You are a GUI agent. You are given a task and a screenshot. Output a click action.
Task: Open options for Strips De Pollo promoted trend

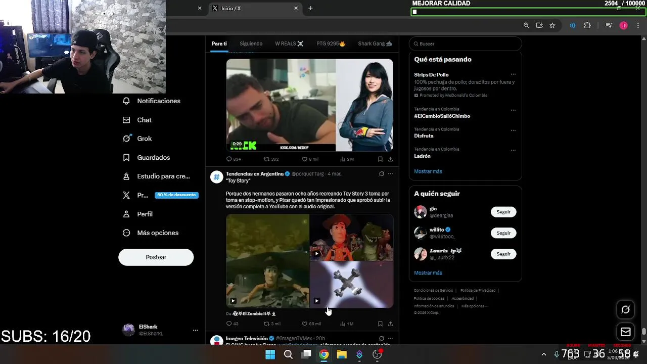click(513, 74)
